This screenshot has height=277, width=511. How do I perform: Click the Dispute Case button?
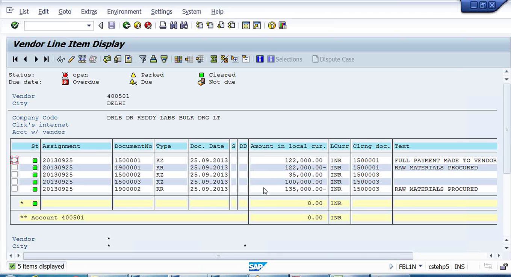(x=333, y=59)
